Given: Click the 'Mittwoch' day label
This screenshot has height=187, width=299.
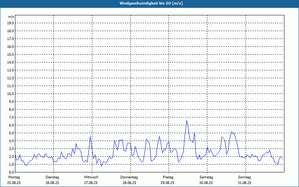Looking at the screenshot, I should (91, 177).
